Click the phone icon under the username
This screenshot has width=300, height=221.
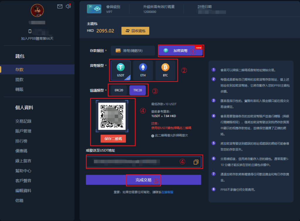[x=30, y=31]
